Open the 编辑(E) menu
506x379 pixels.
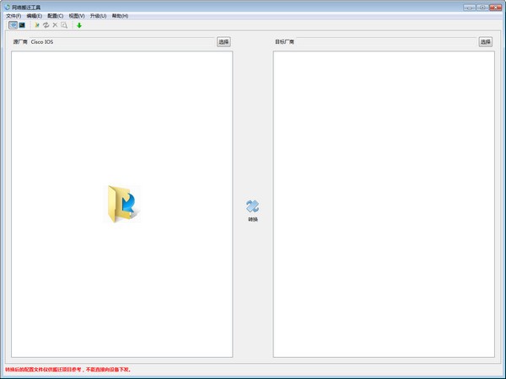tap(35, 16)
